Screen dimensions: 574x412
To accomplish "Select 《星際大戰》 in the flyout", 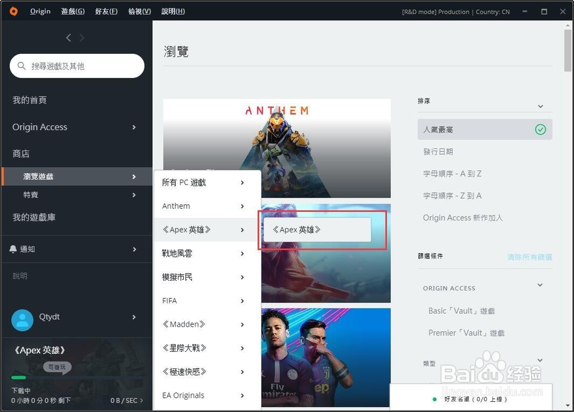I will click(207, 348).
